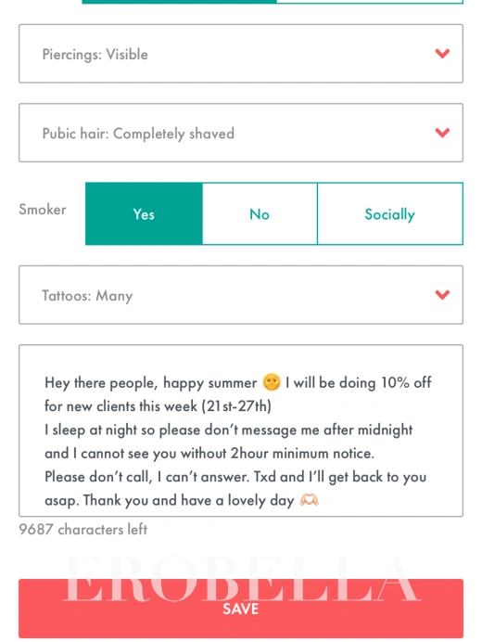Image resolution: width=482 pixels, height=642 pixels.
Task: Open the Piercings: Visible dropdown
Action: click(x=241, y=54)
